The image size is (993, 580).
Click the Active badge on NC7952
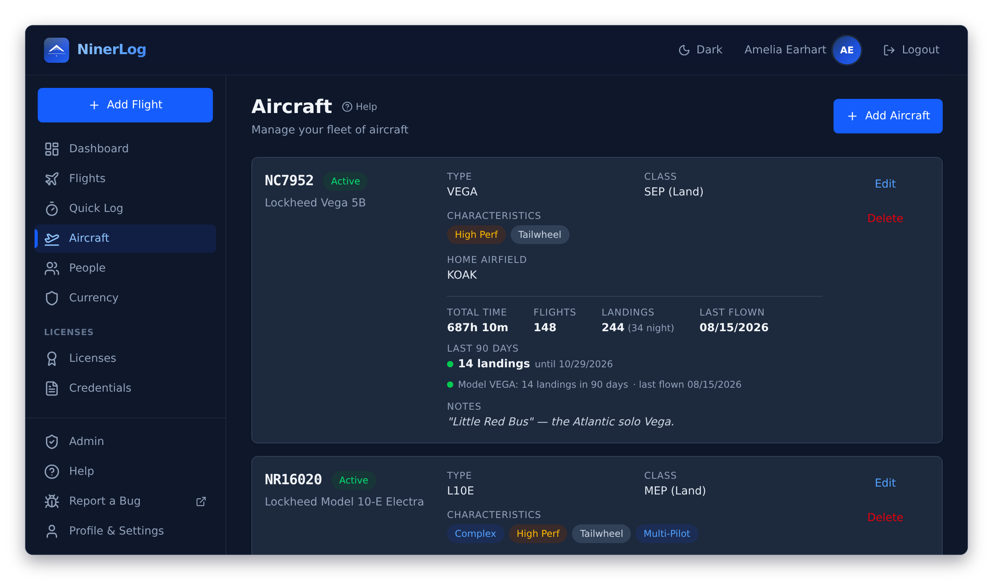[345, 181]
